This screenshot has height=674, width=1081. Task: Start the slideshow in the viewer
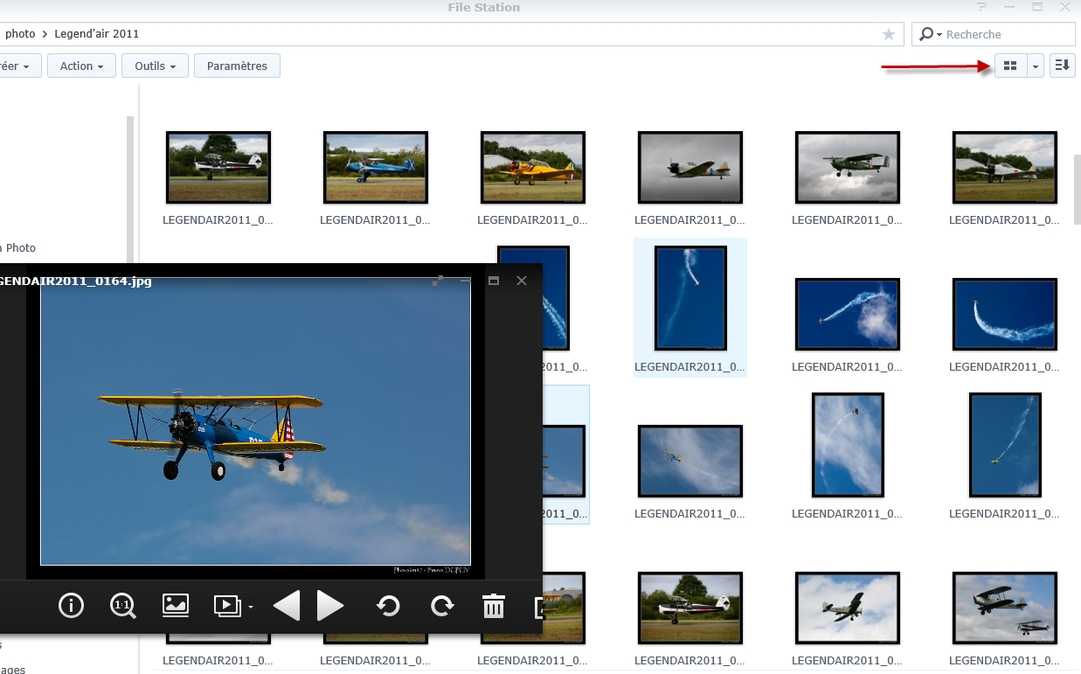(x=226, y=605)
